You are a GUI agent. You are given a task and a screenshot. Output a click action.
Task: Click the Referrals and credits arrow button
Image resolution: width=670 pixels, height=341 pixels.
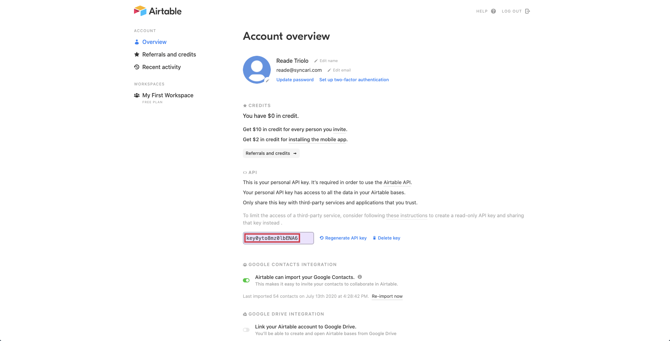click(x=271, y=153)
